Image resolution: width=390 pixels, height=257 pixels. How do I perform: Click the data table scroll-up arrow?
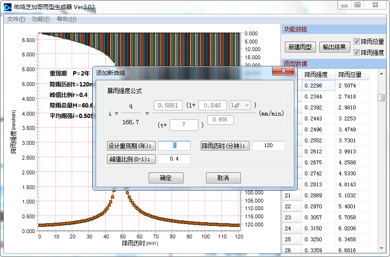click(x=381, y=74)
